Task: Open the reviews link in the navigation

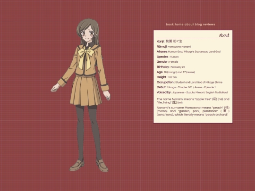Action: click(x=209, y=25)
